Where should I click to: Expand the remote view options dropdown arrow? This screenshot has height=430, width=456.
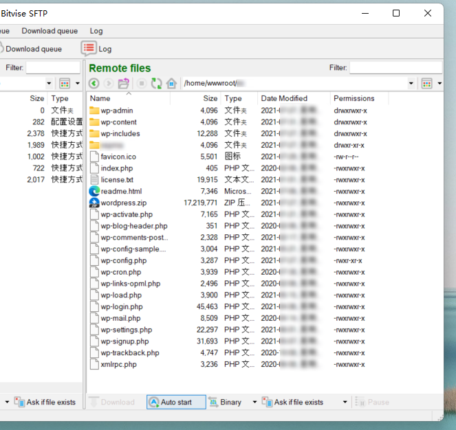pos(439,84)
